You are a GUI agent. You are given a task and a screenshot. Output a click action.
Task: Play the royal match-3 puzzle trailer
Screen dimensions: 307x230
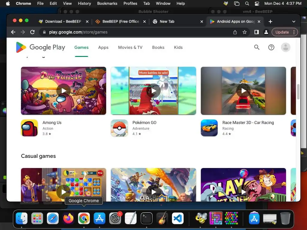[64, 192]
